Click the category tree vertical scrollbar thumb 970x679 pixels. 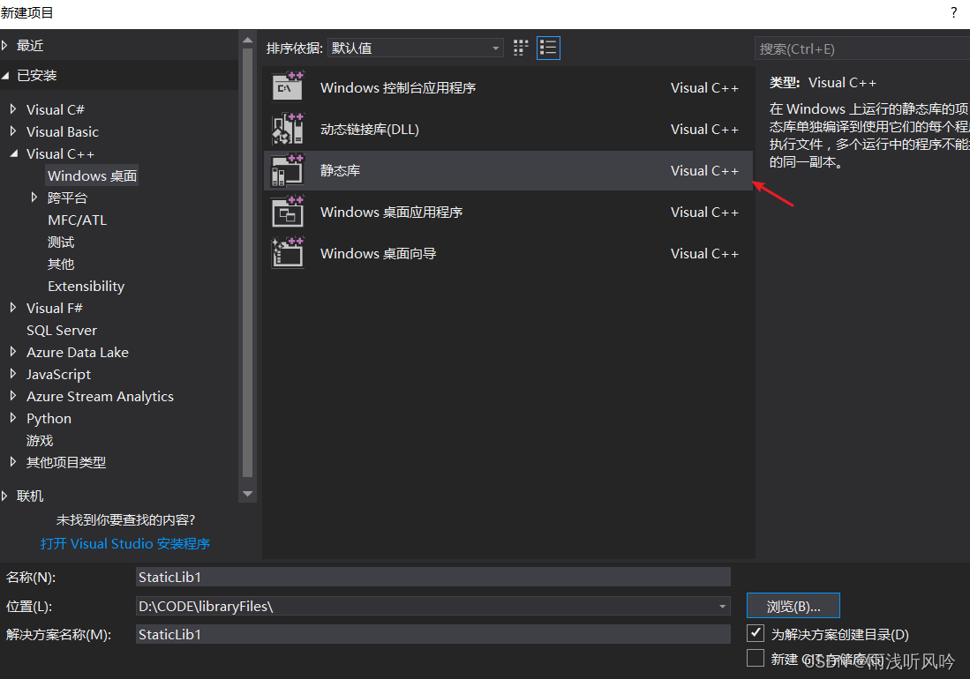247,263
